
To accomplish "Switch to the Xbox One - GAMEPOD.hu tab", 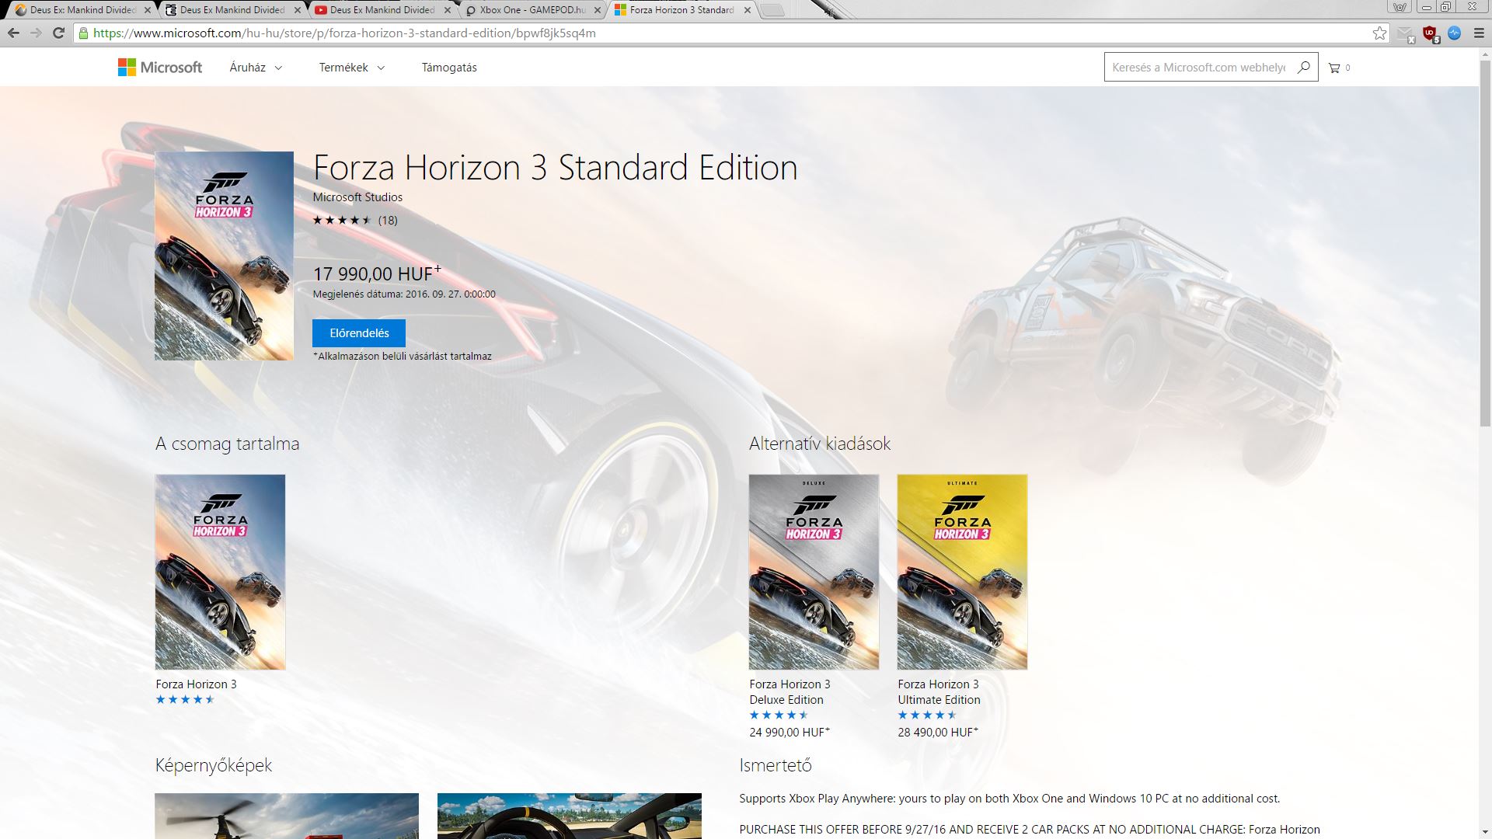I will (x=531, y=10).
